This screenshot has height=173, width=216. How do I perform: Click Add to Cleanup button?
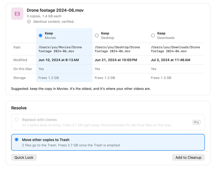click(188, 157)
